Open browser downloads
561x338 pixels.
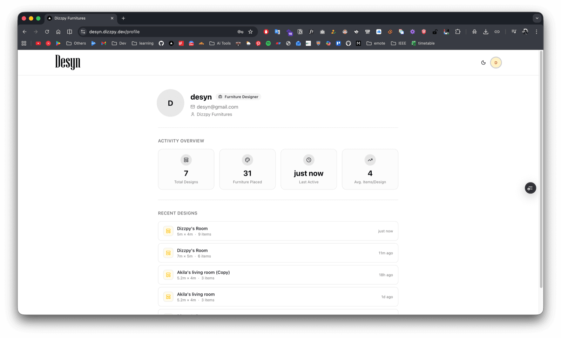(486, 32)
